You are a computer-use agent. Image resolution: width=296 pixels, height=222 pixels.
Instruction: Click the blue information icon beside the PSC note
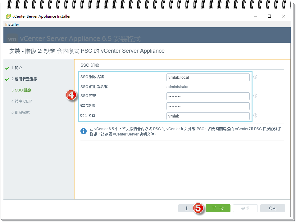click(x=84, y=131)
